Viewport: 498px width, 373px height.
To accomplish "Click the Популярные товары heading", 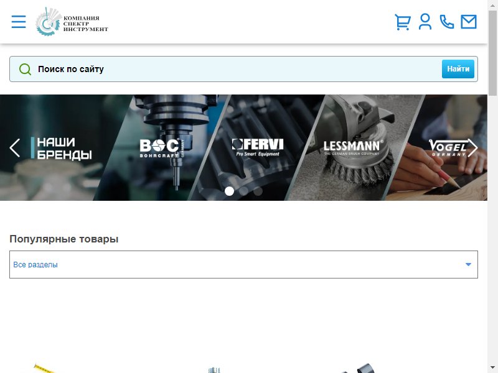I will (64, 239).
